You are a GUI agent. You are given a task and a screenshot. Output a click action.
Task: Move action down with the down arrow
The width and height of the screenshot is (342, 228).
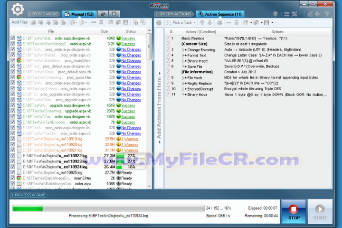point(209,22)
